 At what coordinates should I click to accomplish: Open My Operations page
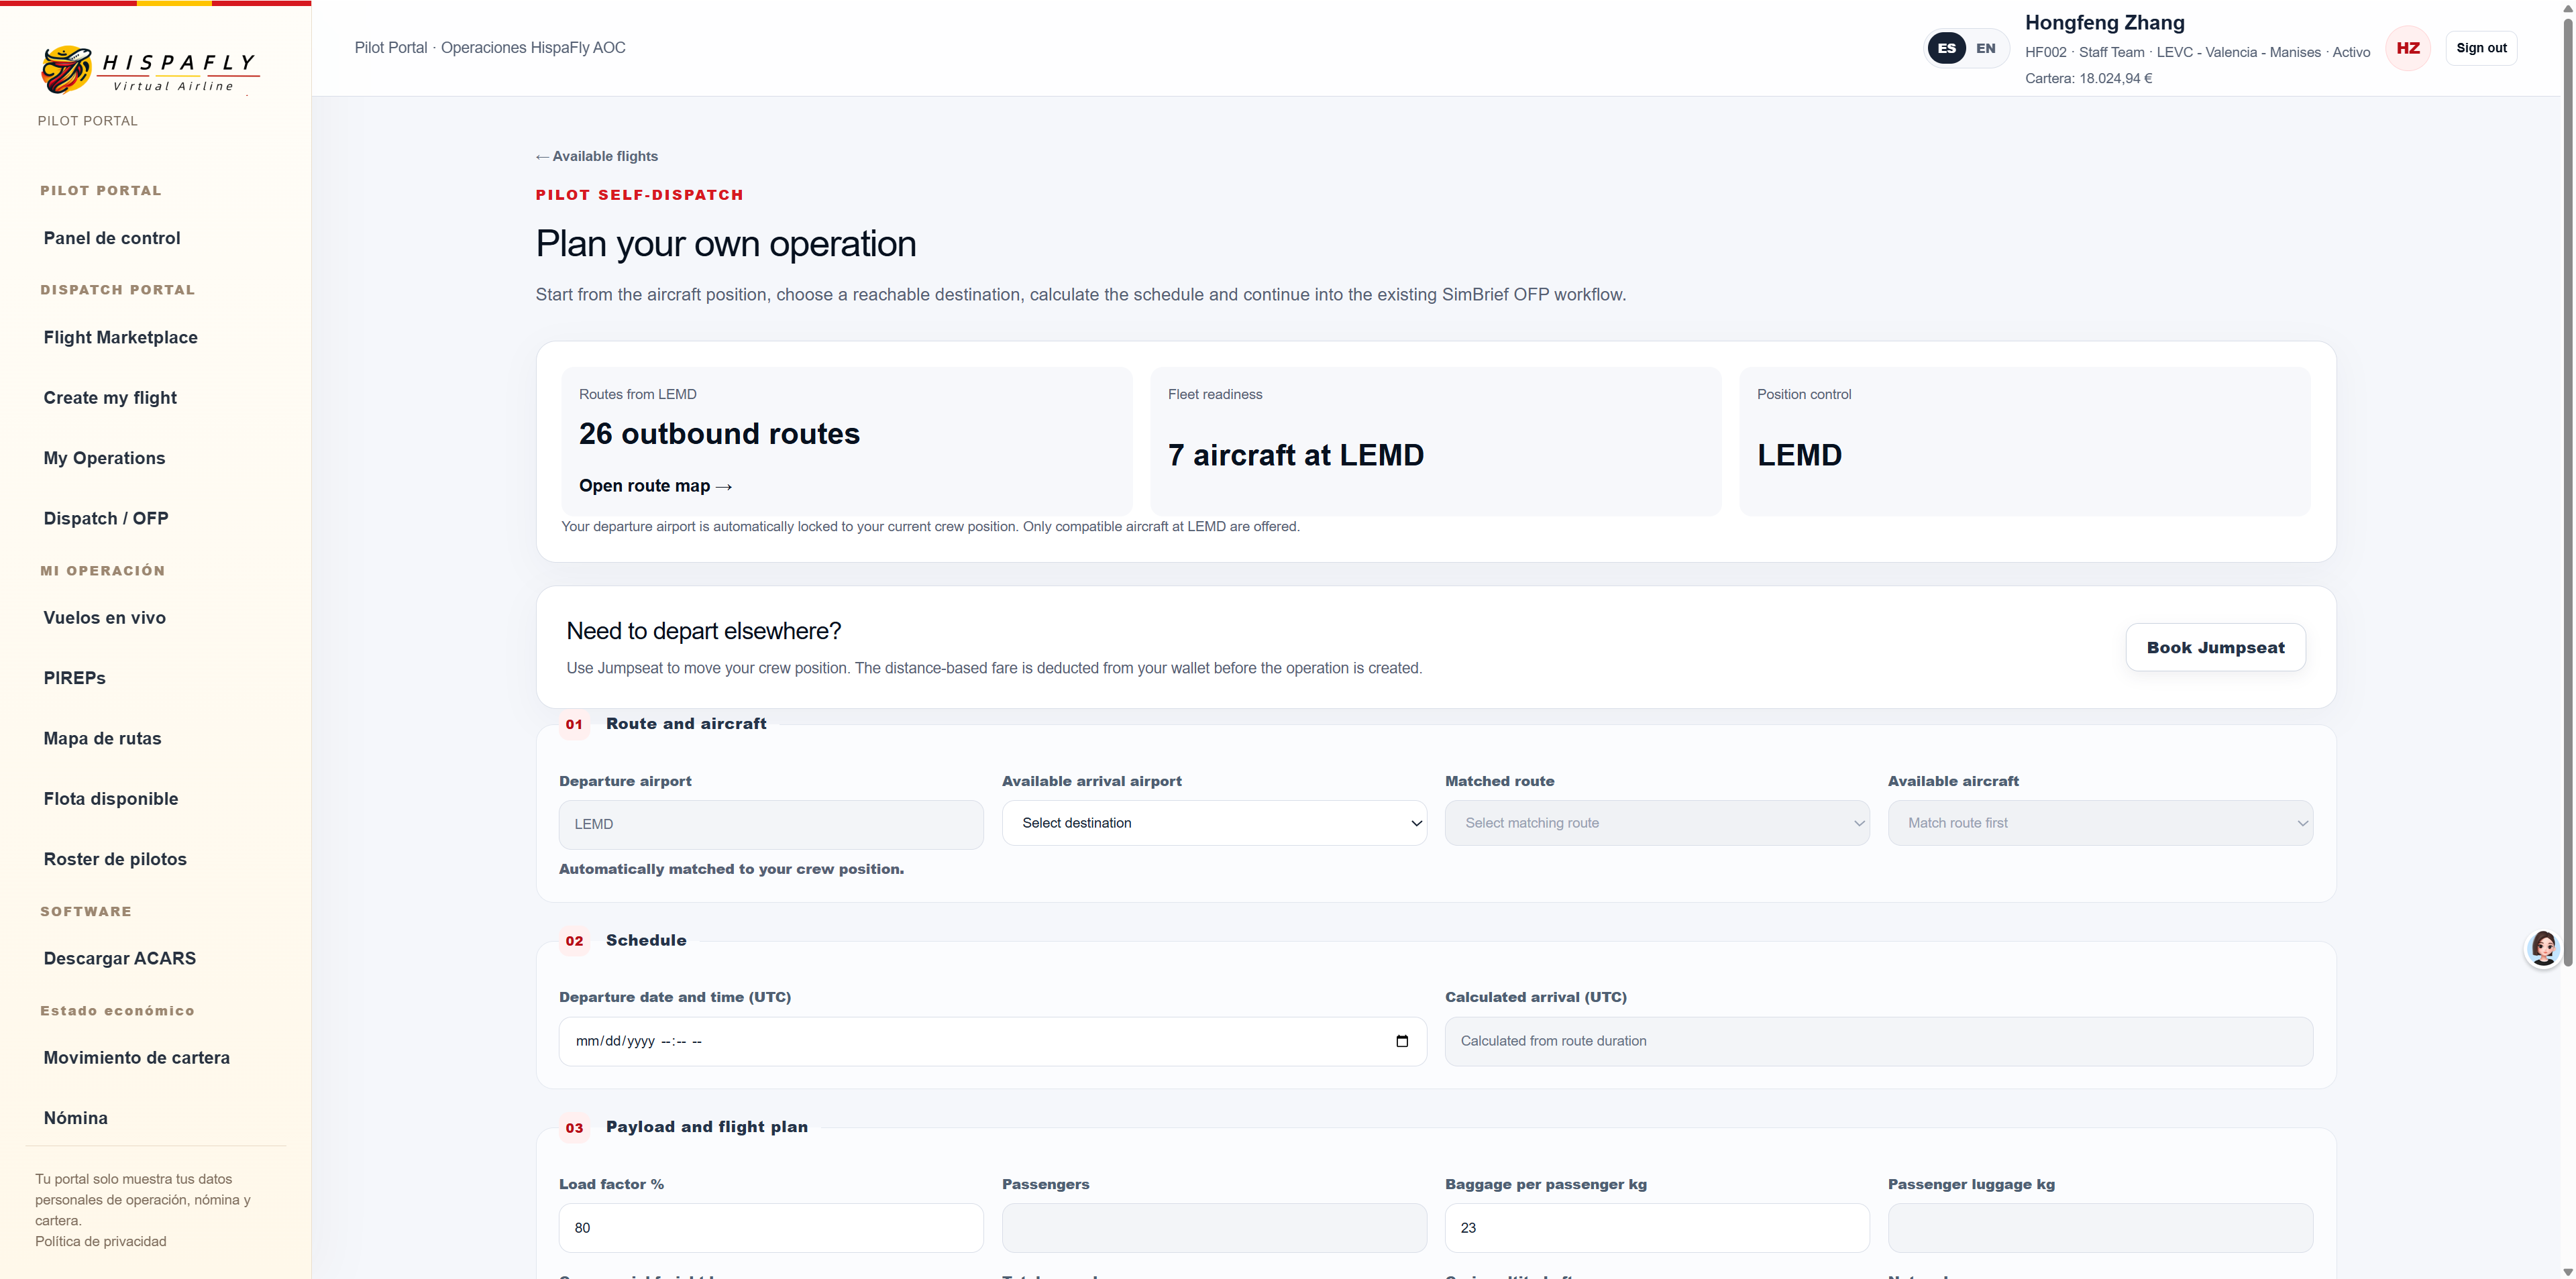tap(104, 458)
